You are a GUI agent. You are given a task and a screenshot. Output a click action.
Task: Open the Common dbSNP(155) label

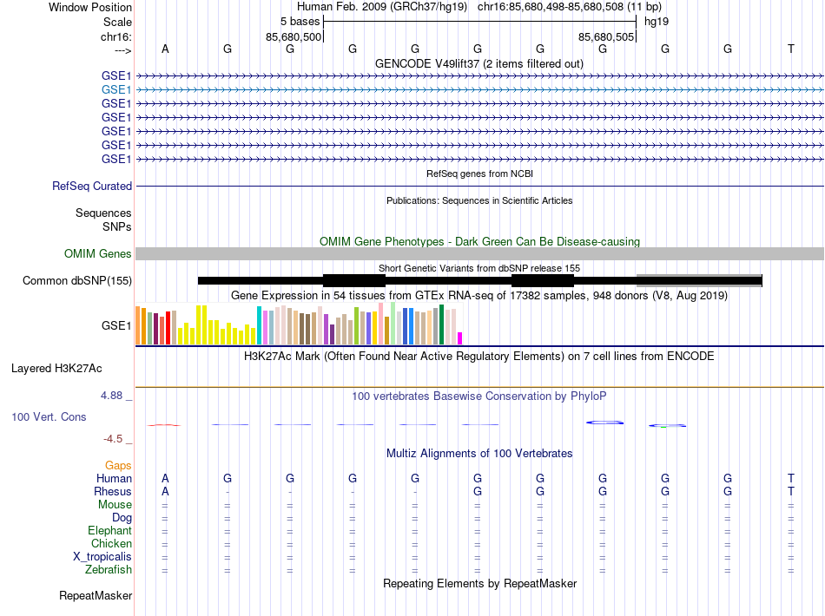(x=76, y=280)
